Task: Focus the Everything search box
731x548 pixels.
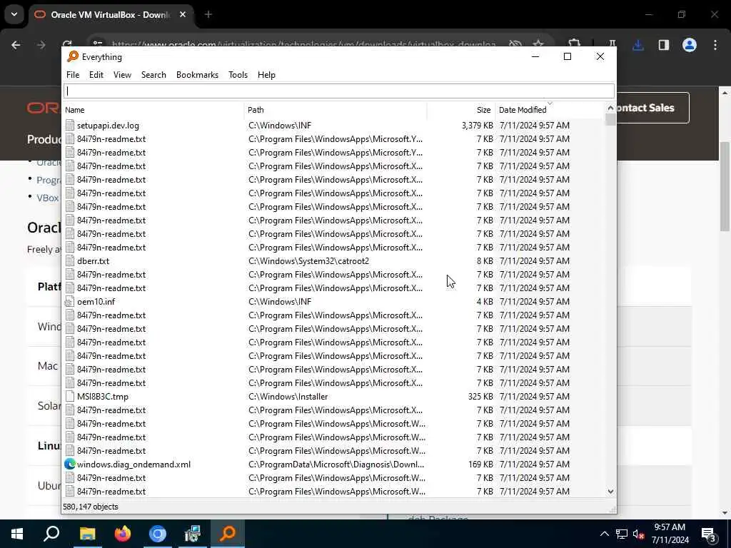Action: [x=339, y=91]
